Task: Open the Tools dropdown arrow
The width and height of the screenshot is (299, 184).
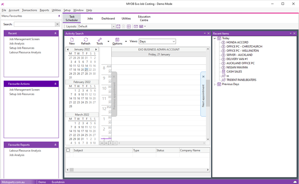Action: [x=108, y=41]
